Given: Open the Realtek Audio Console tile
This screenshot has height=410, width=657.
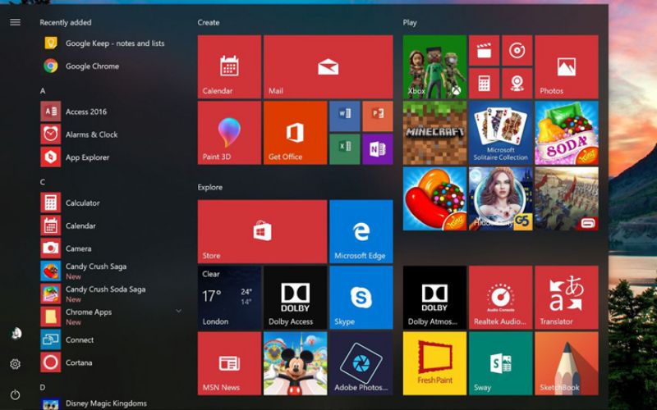Looking at the screenshot, I should 501,298.
